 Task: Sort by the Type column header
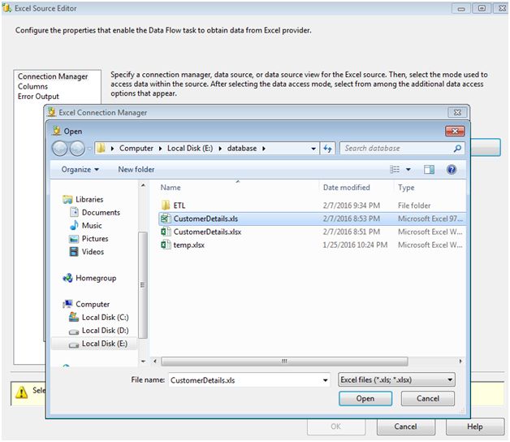click(406, 188)
